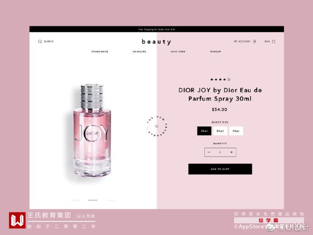Open the Hair Care menu
313x235 pixels.
click(x=178, y=52)
